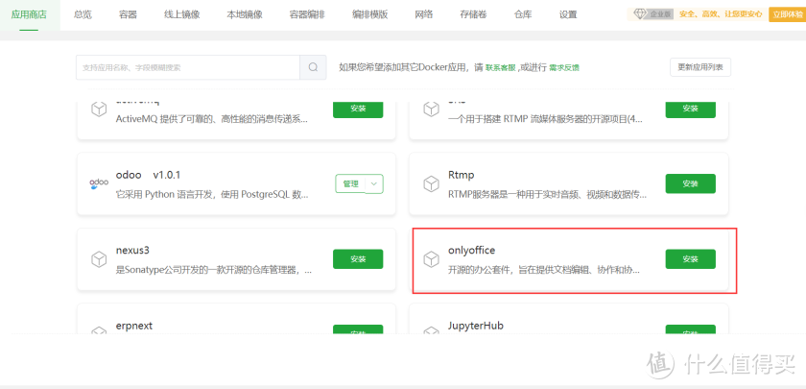
Task: Switch to the 应用商店 tab
Action: point(29,14)
